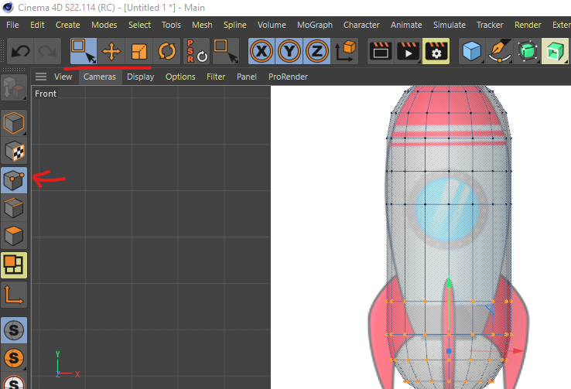The width and height of the screenshot is (571, 389).
Task: Open the Spline menu
Action: click(235, 25)
